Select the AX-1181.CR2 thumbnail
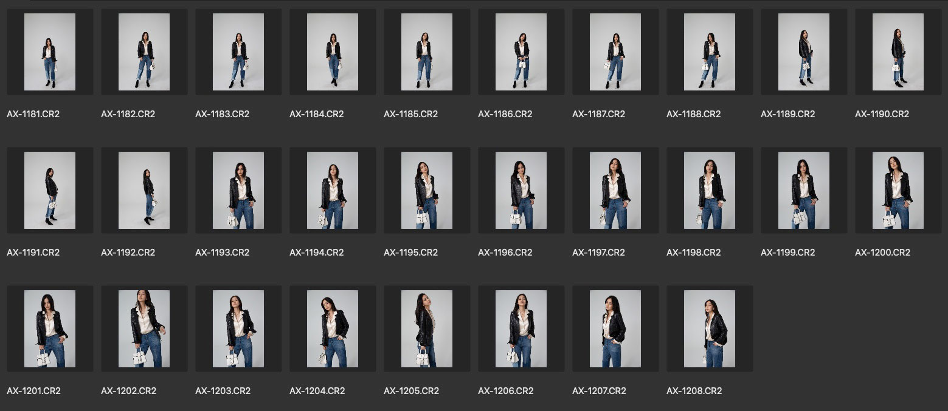 coord(50,52)
